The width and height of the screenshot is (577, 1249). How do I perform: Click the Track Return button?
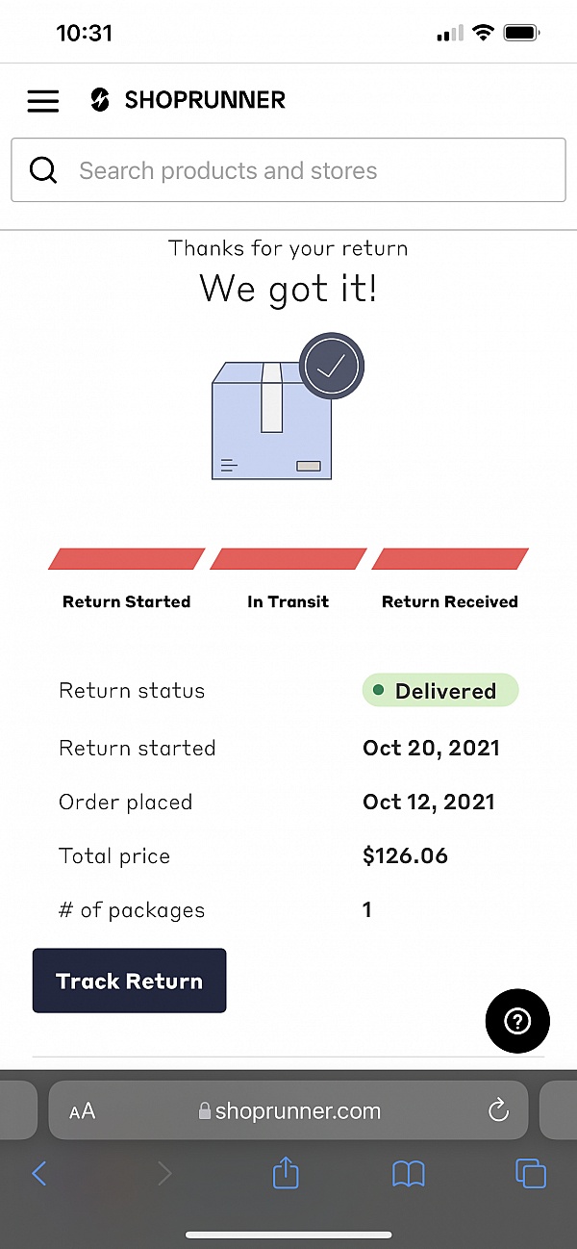tap(130, 981)
